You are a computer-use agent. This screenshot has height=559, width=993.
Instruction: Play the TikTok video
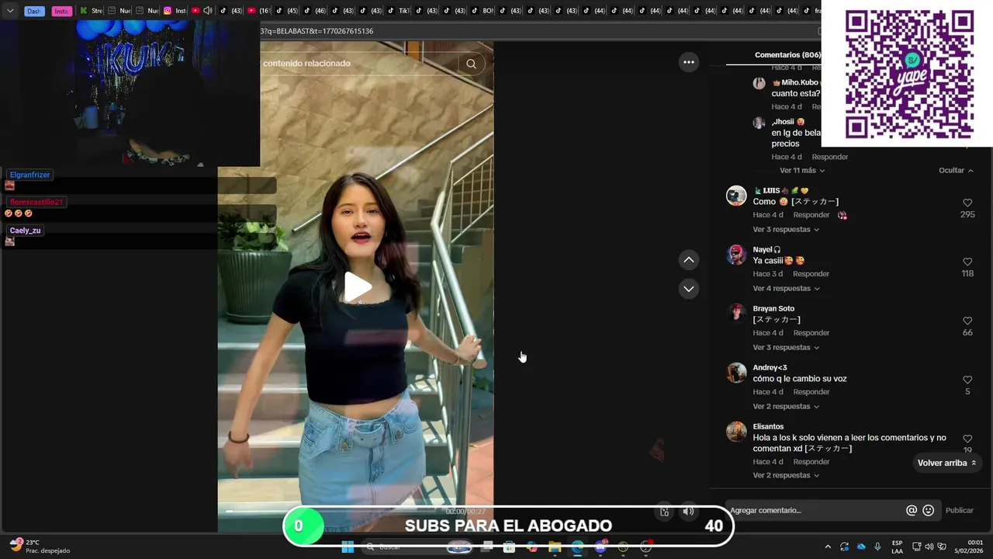point(358,286)
